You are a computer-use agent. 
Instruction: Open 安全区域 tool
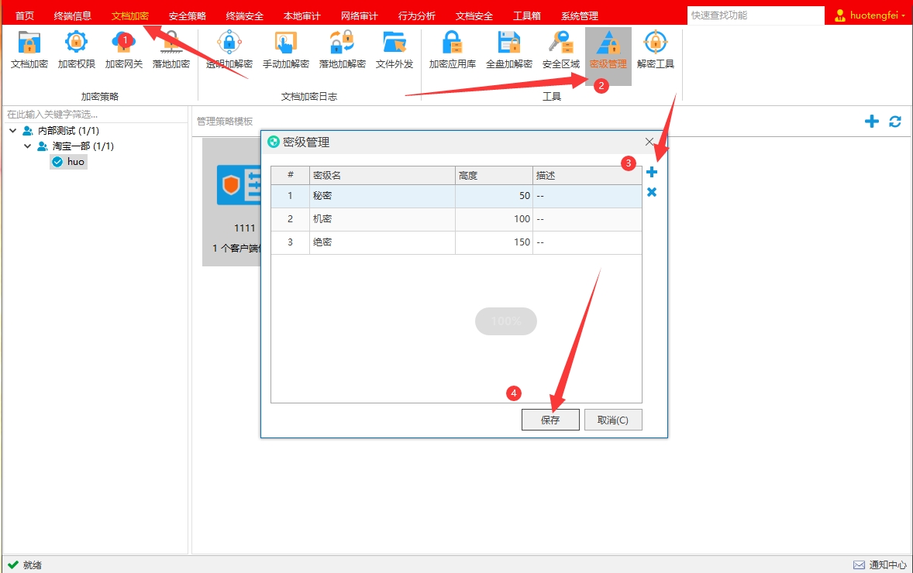560,50
